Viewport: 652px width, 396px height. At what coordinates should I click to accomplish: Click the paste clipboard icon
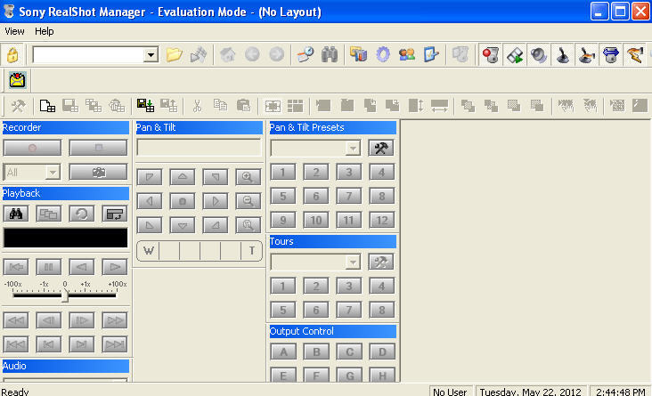tap(243, 106)
